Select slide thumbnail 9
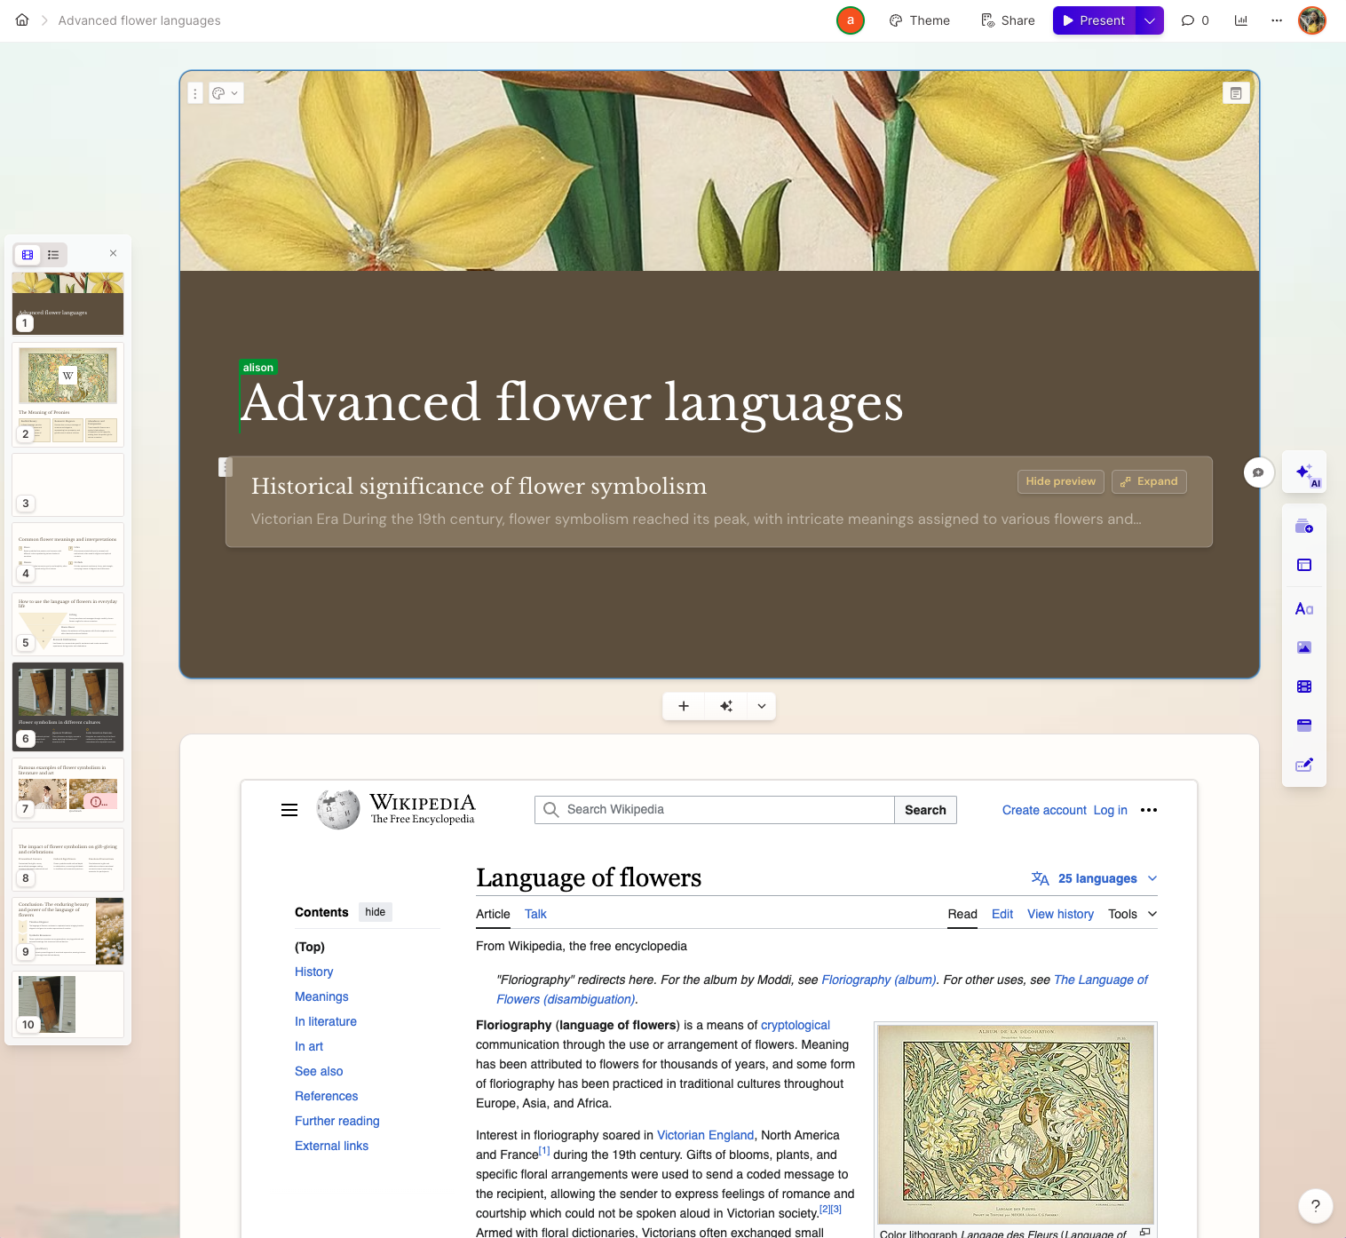The height and width of the screenshot is (1238, 1346). point(67,931)
